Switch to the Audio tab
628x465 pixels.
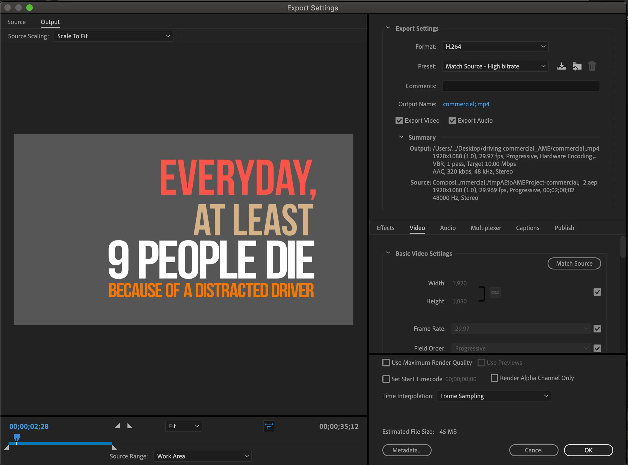pos(447,228)
